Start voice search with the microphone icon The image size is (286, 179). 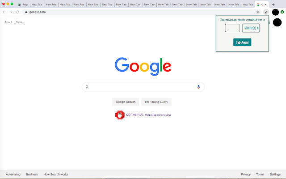point(198,87)
